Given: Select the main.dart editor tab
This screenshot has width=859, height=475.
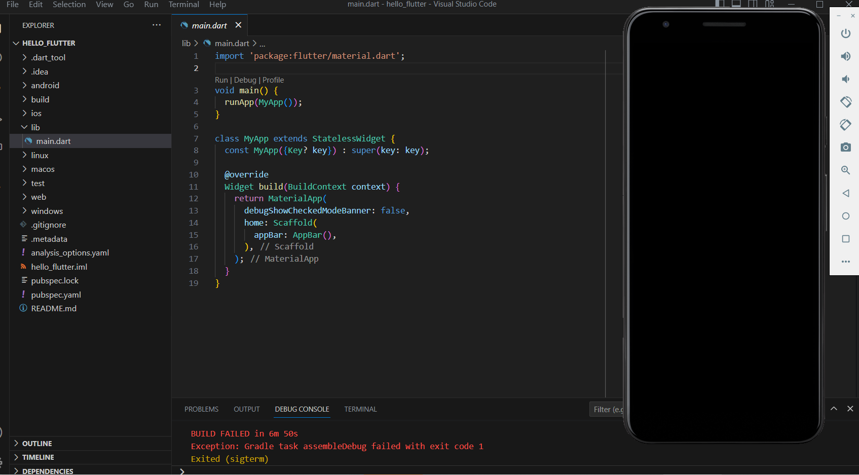Looking at the screenshot, I should (209, 25).
